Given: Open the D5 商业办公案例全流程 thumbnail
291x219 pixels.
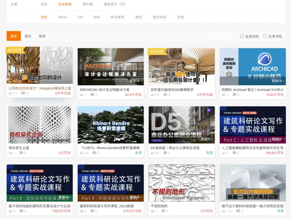Looking at the screenshot, I should 182,125.
